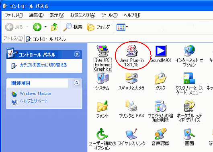Screen dimensions: 213x152
Task: Click カテゴリの表示に切り替える link
Action: click(43, 65)
